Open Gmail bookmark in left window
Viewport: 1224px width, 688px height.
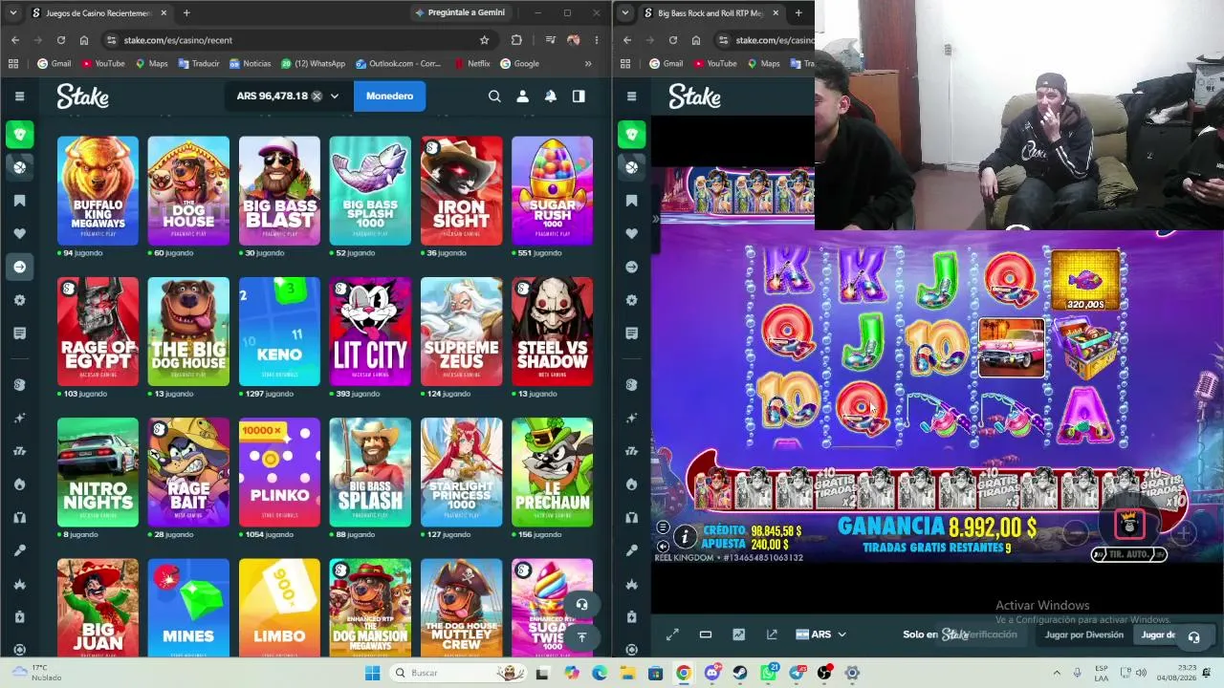pos(54,64)
